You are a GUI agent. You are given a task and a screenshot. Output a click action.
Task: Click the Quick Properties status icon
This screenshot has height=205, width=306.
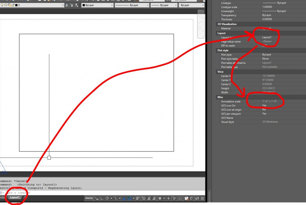pos(174,198)
